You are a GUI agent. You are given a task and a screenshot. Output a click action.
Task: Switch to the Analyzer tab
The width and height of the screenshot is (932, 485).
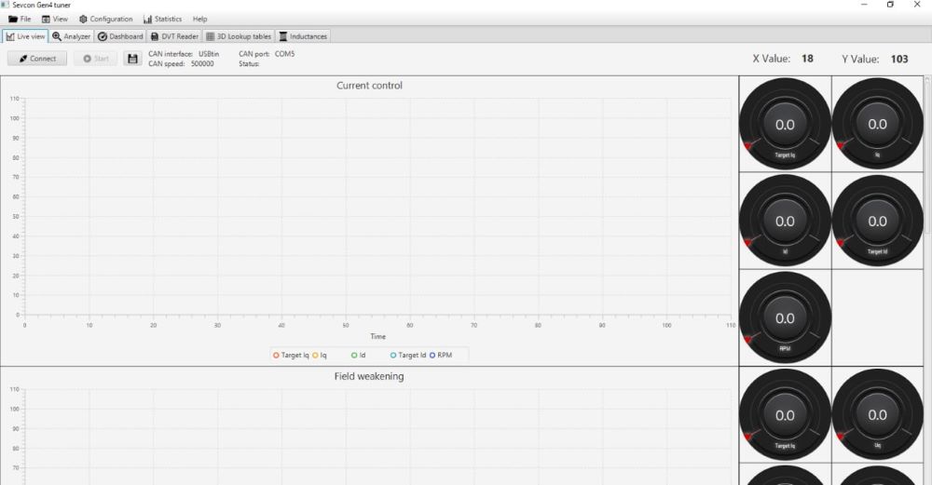click(72, 36)
